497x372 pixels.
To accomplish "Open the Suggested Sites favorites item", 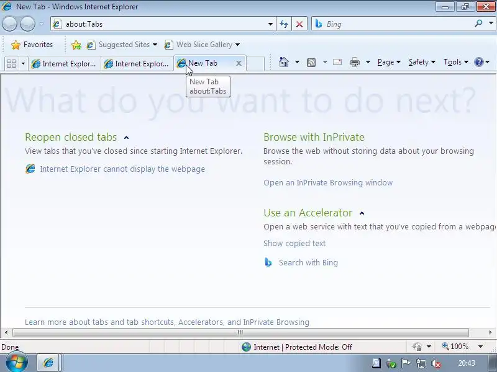I will coord(122,45).
